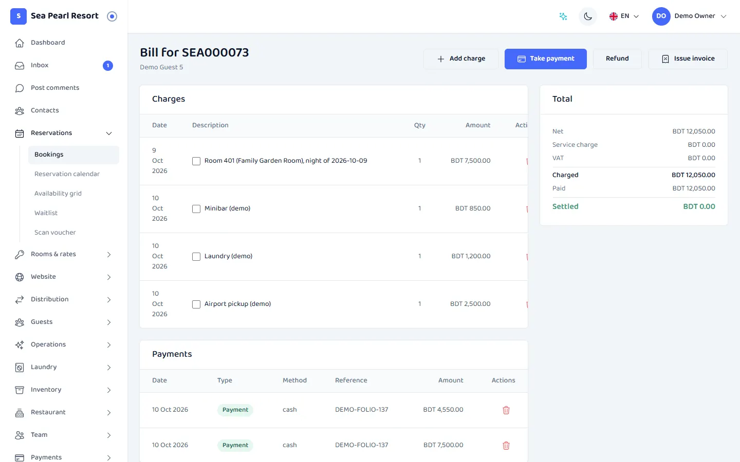Click the Operations sparkle icon
The height and width of the screenshot is (462, 740).
tap(20, 345)
